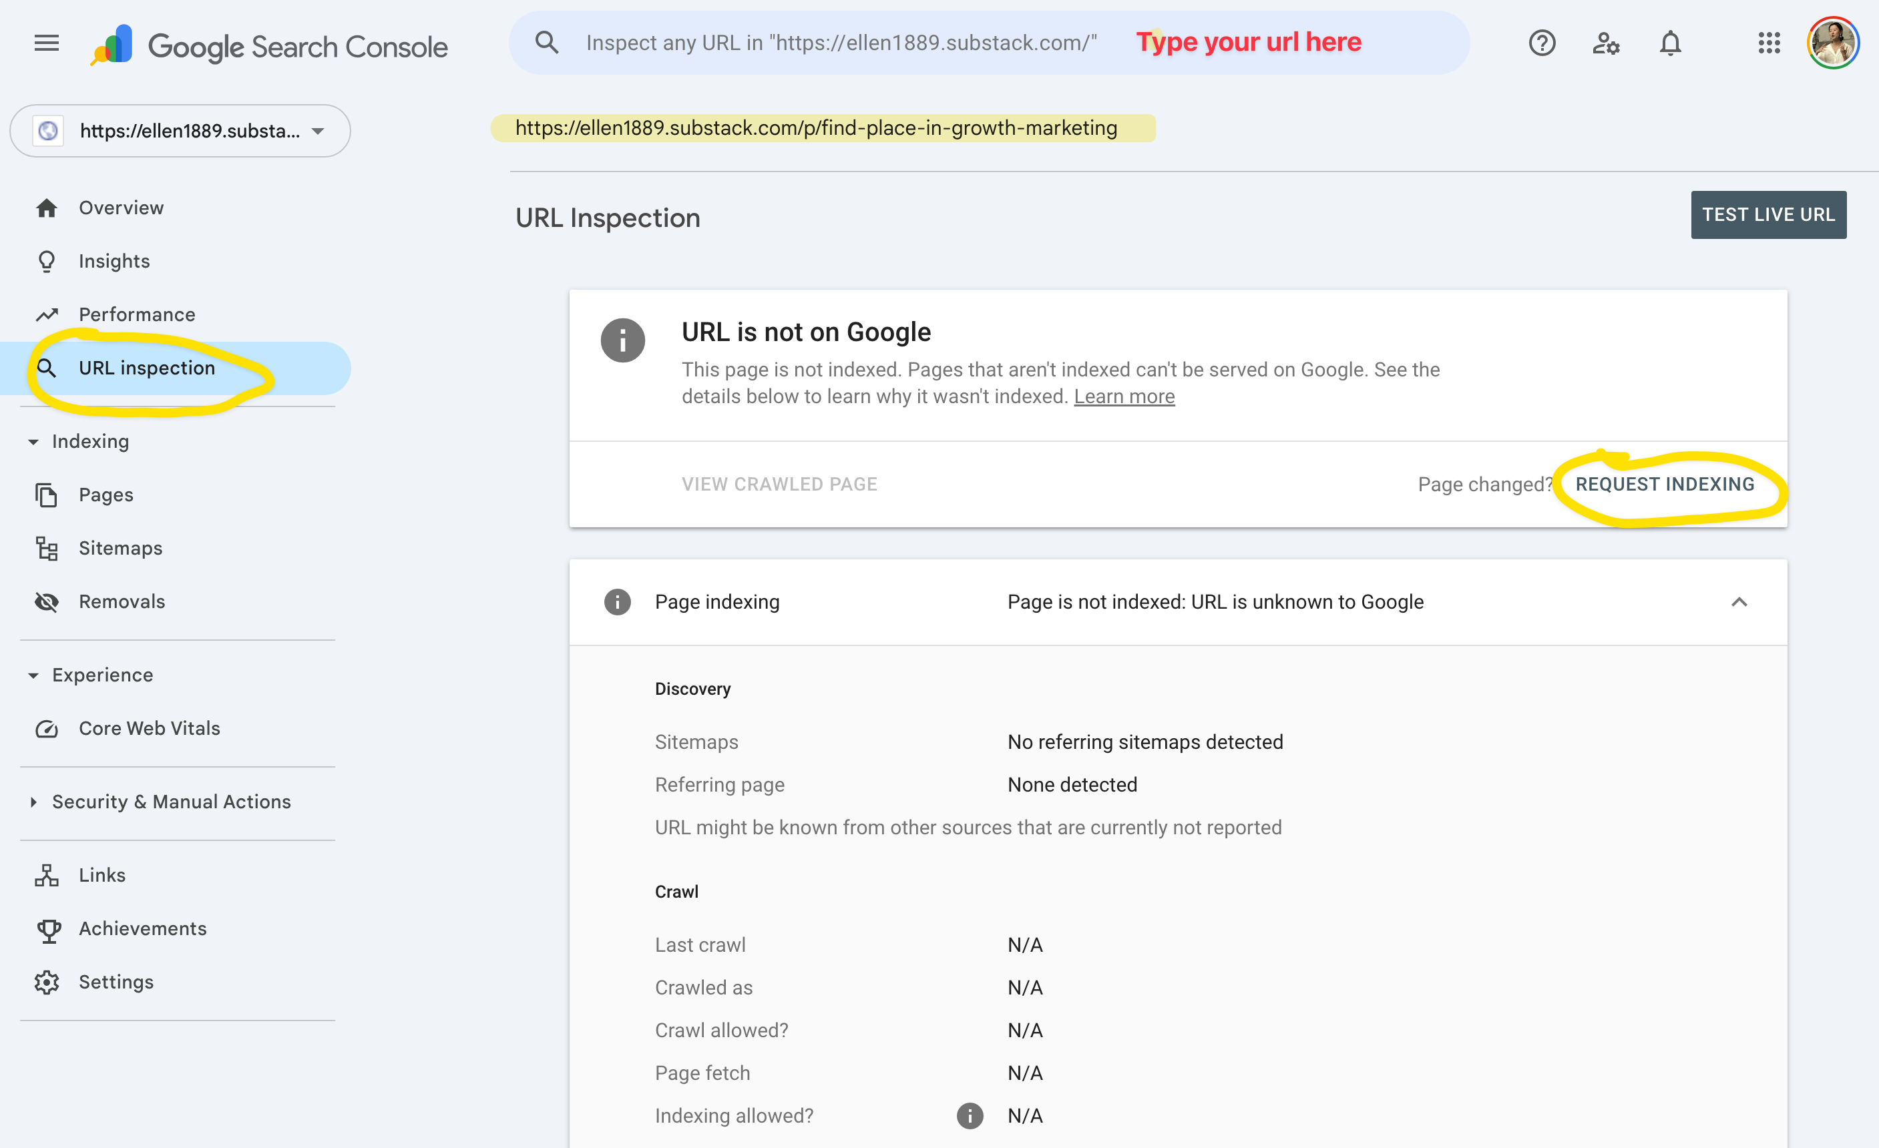Open the notifications bell
The height and width of the screenshot is (1148, 1879).
tap(1670, 43)
